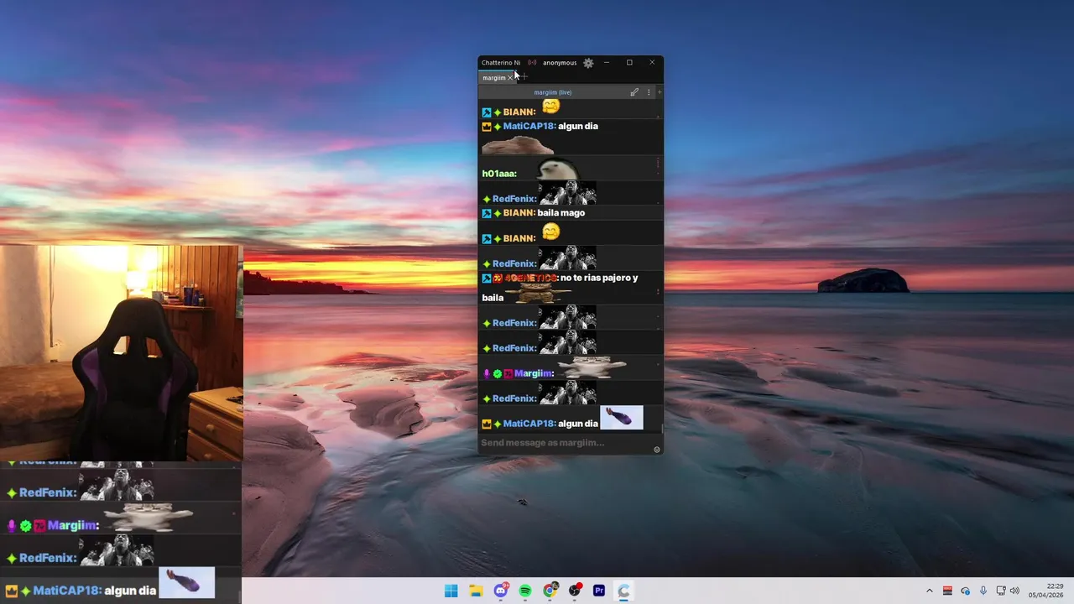Click the Chatterino taskbar icon
The height and width of the screenshot is (604, 1074).
[623, 591]
